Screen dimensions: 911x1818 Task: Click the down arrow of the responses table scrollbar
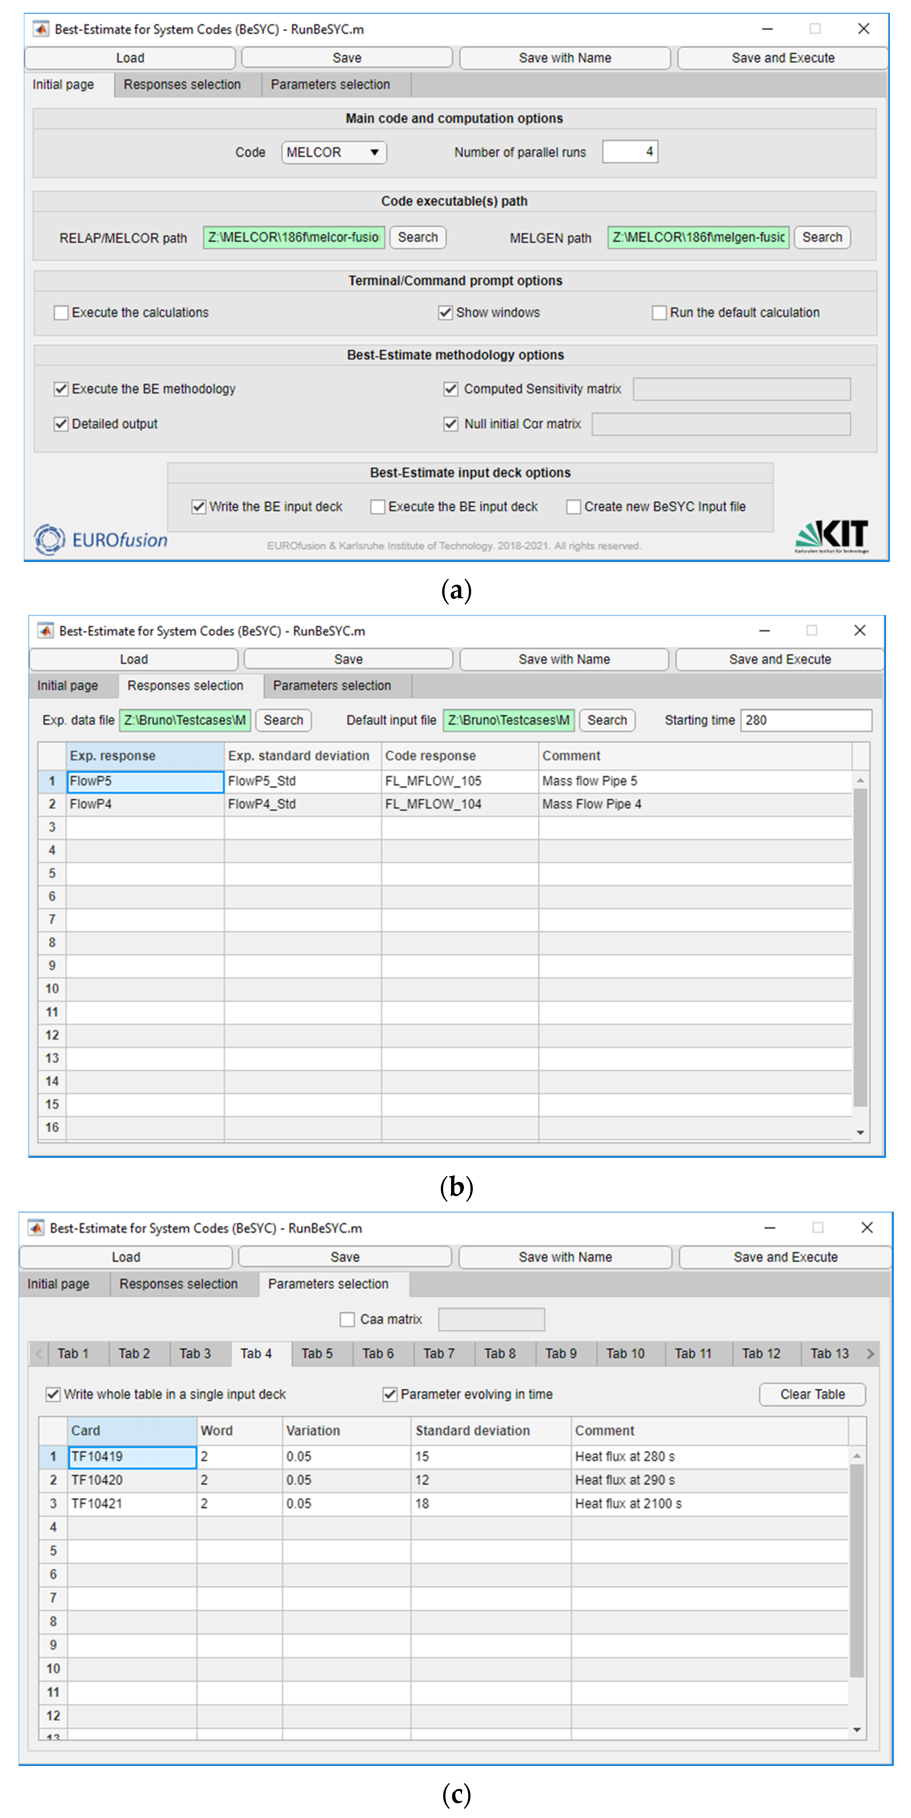860,1132
